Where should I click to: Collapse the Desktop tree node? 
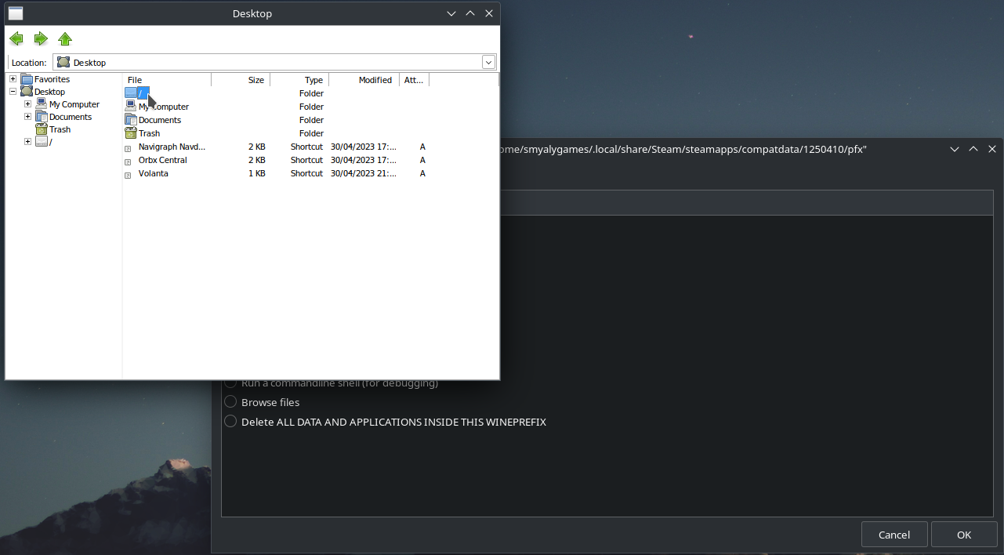[13, 92]
